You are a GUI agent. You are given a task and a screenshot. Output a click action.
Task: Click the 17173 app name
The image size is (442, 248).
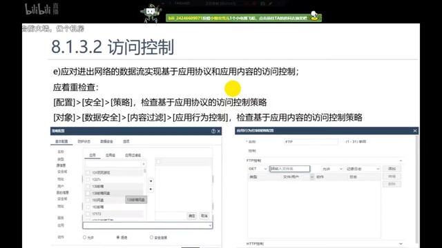pos(97,214)
